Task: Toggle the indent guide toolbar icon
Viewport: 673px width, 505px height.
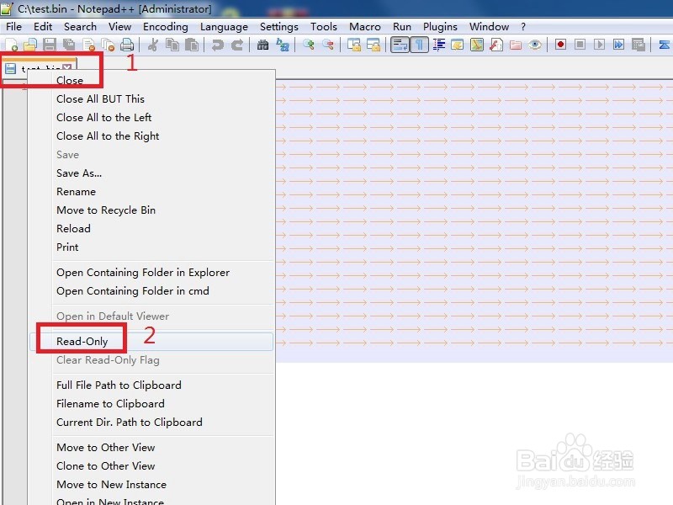Action: 438,45
